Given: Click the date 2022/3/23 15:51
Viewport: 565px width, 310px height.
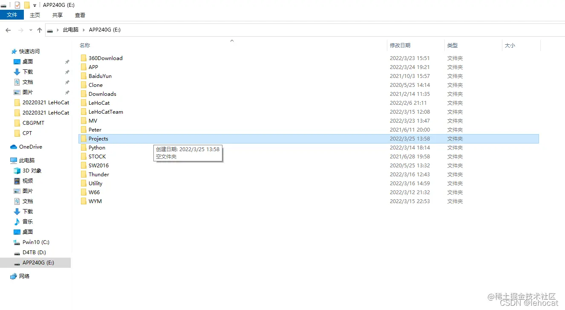Looking at the screenshot, I should (x=409, y=58).
